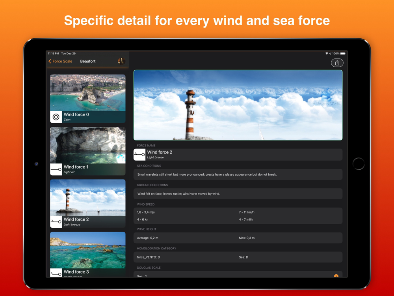Screen dimensions: 394x296
Task: Click the '4 - 7 mi/h' value
Action: [246, 219]
